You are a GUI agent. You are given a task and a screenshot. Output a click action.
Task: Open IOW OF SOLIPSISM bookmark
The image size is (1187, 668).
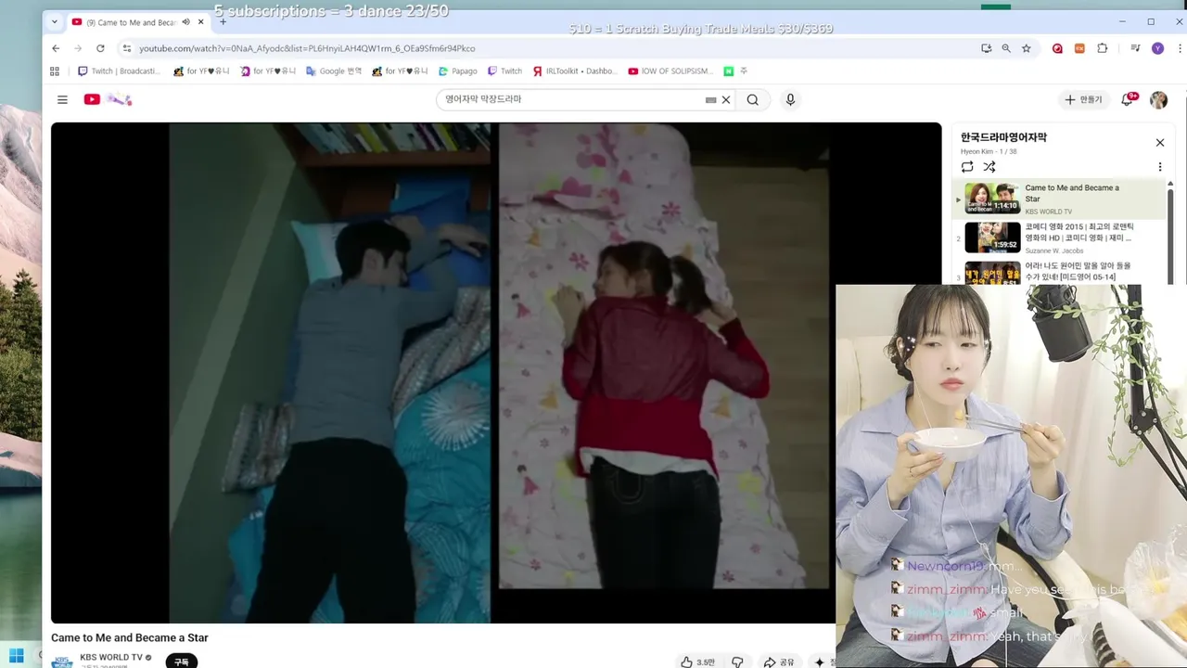point(670,71)
